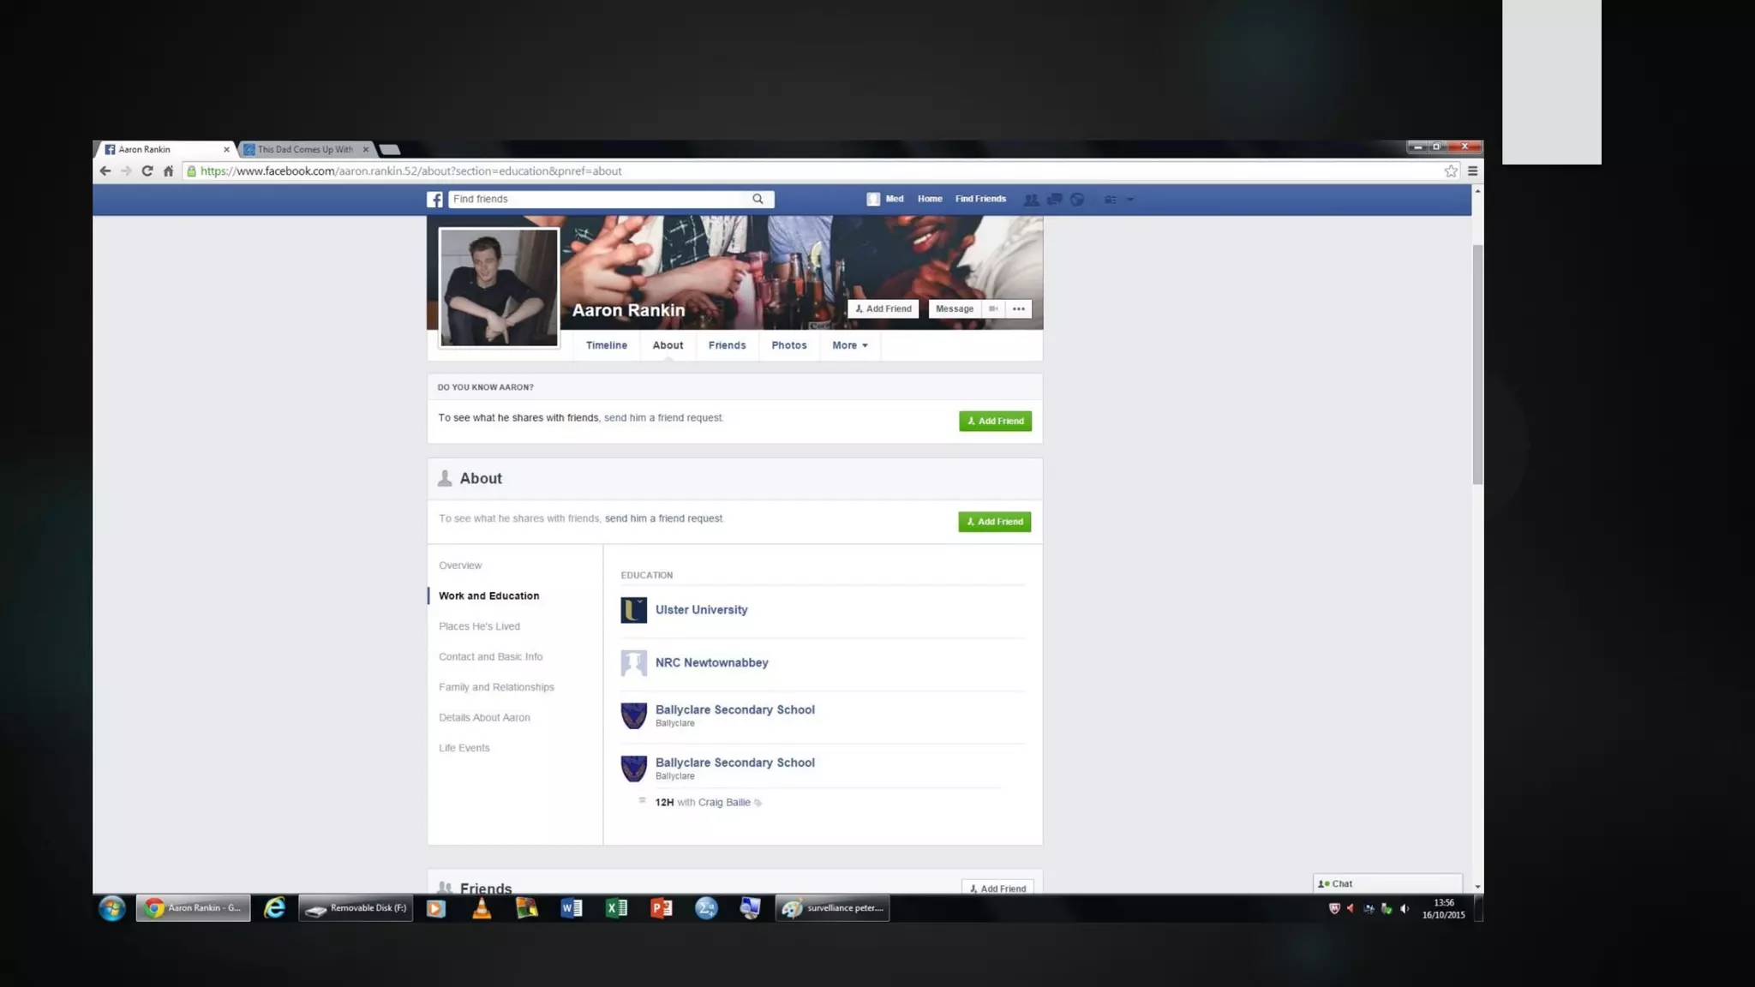The width and height of the screenshot is (1755, 987).
Task: Click the Message button on the cover photo
Action: [x=954, y=309]
